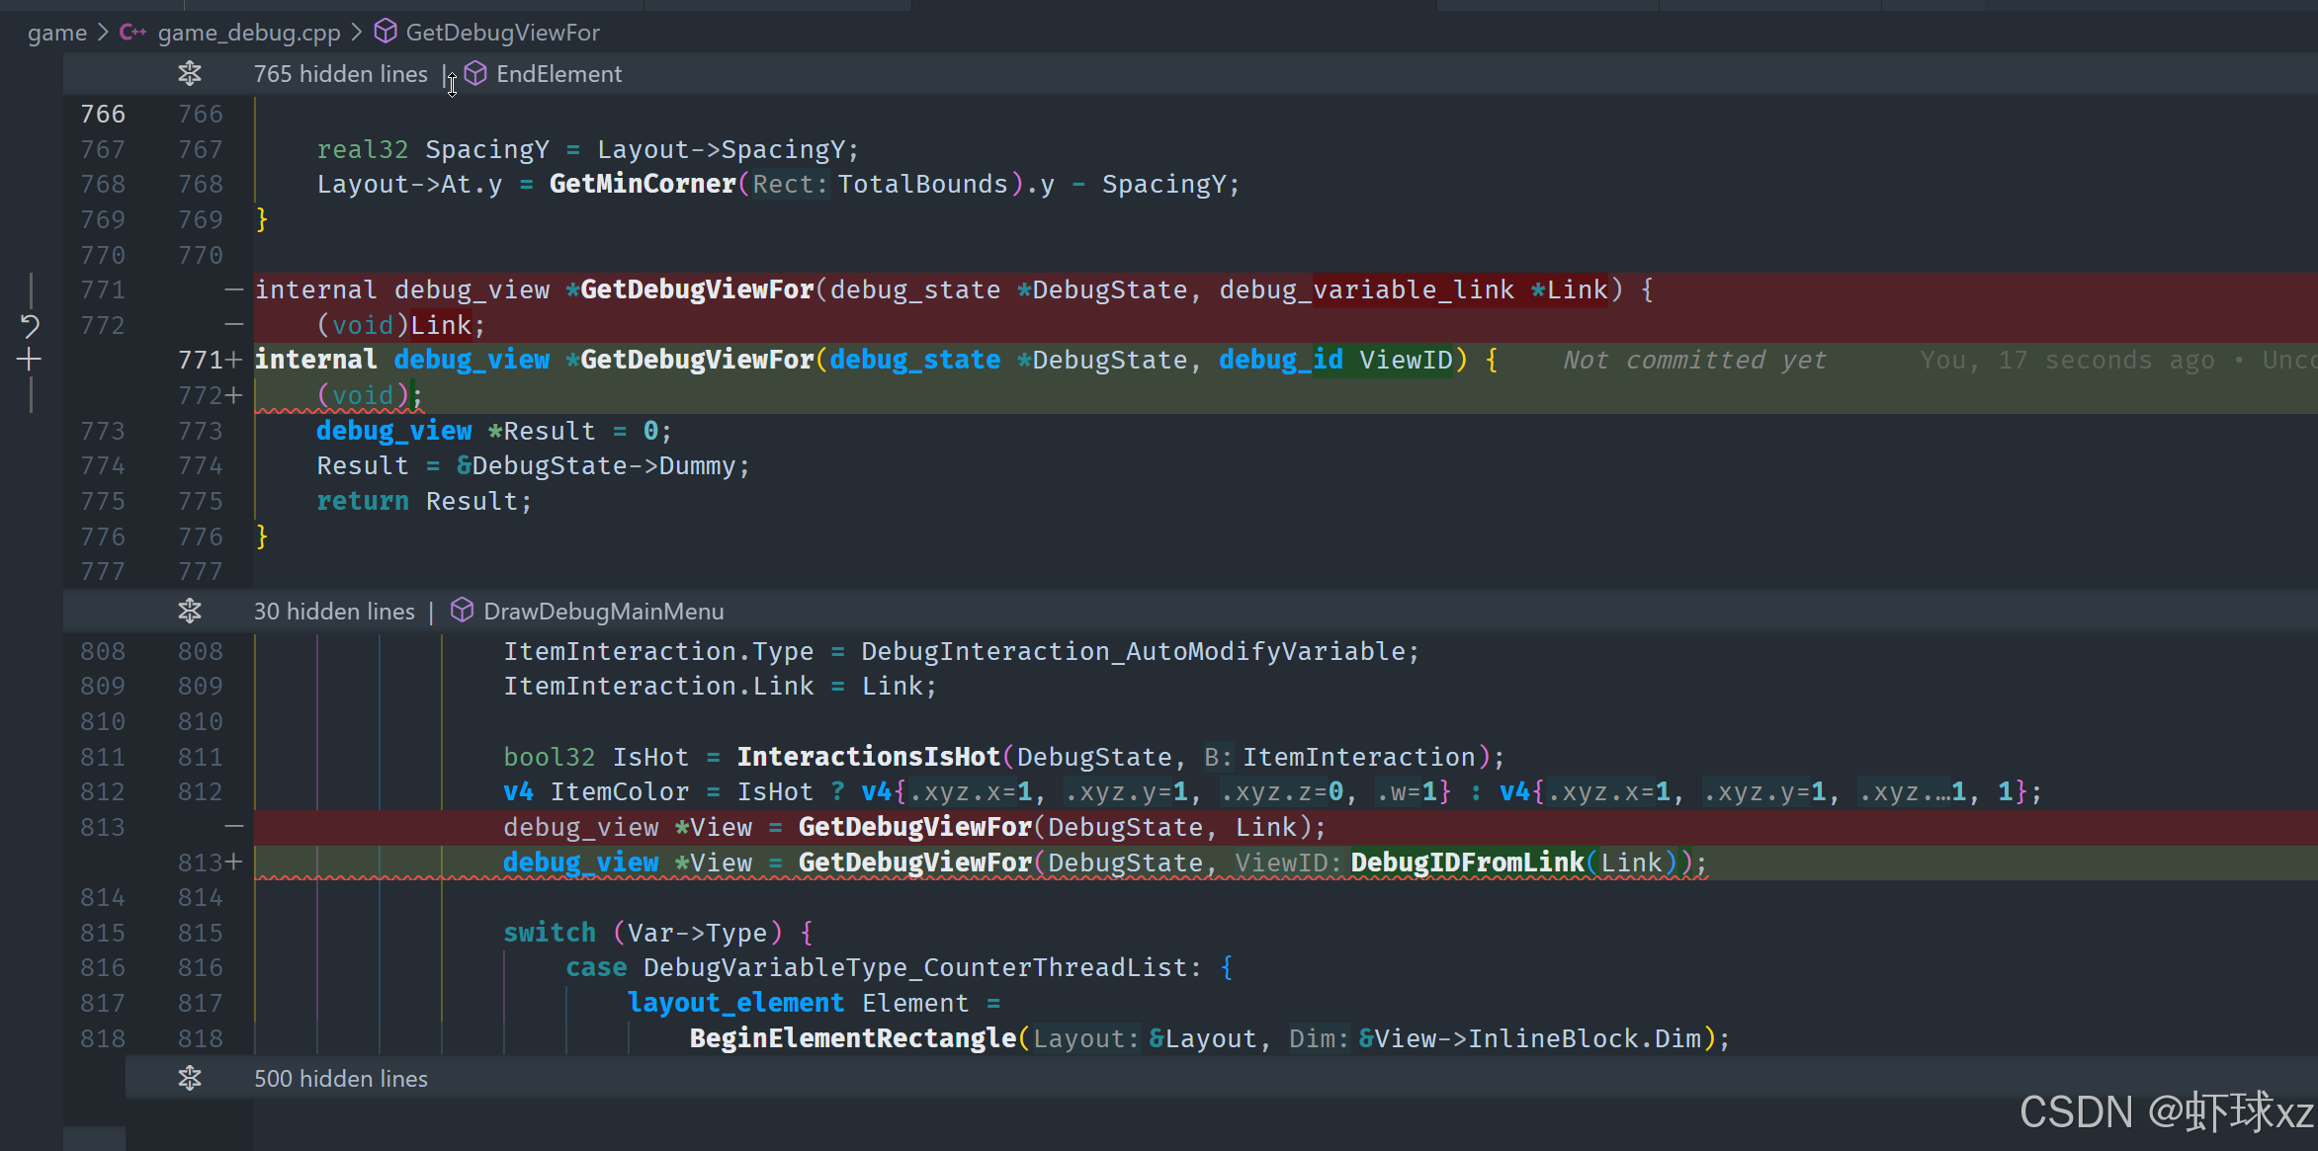Click the cube symbol icon before EndElement
The height and width of the screenshot is (1151, 2318).
pos(475,73)
